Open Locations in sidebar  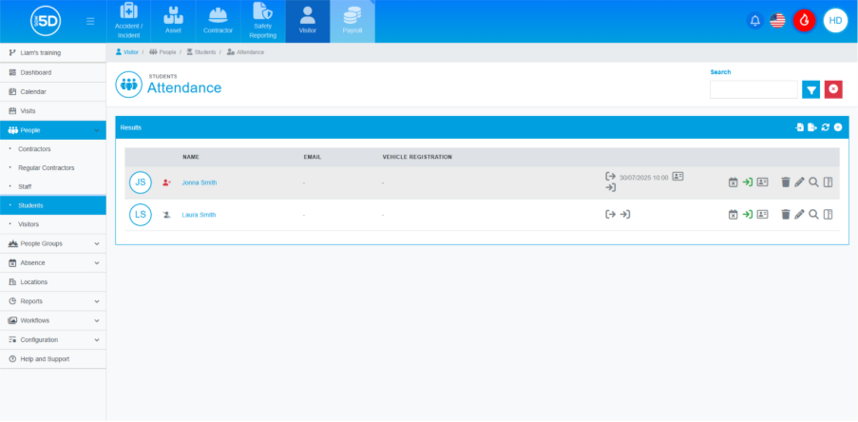[x=53, y=282]
